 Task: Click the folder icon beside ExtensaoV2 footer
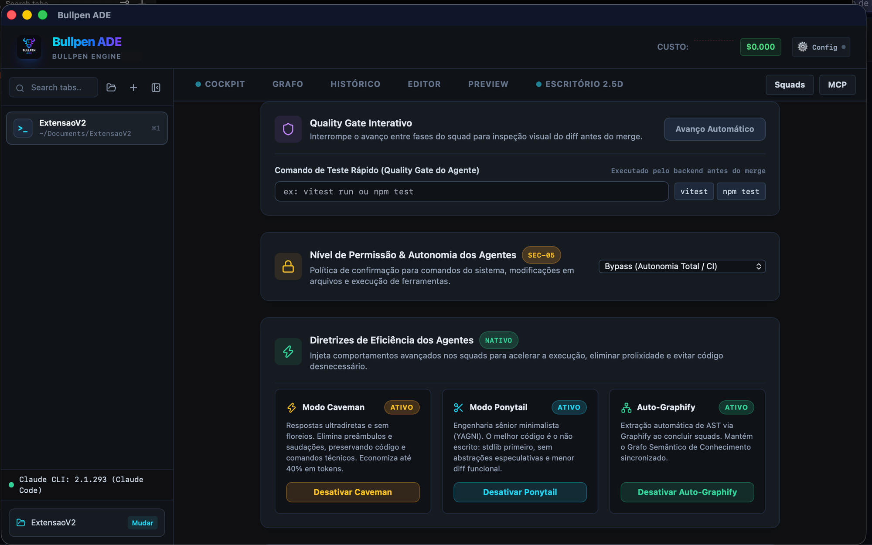coord(21,522)
